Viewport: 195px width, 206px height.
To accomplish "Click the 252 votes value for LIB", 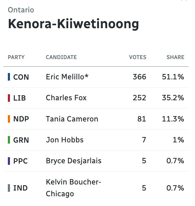I will click(139, 98).
